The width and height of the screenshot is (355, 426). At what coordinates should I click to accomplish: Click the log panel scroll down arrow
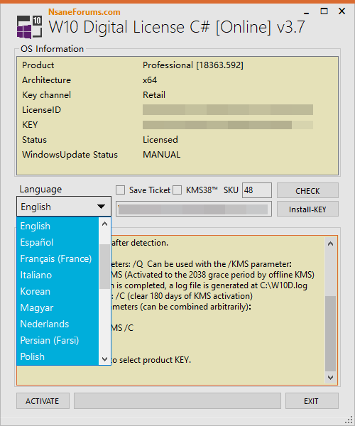coord(330,378)
